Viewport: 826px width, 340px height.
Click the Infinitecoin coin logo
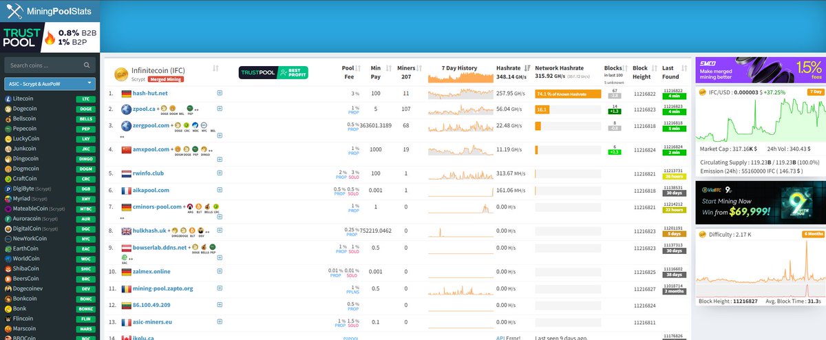pos(120,73)
